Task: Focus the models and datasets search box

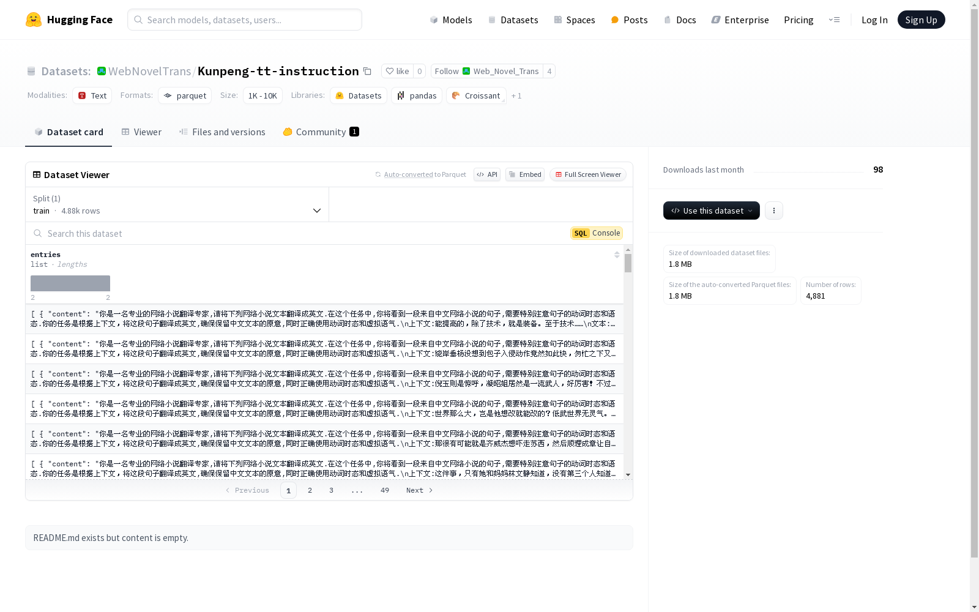Action: point(245,20)
